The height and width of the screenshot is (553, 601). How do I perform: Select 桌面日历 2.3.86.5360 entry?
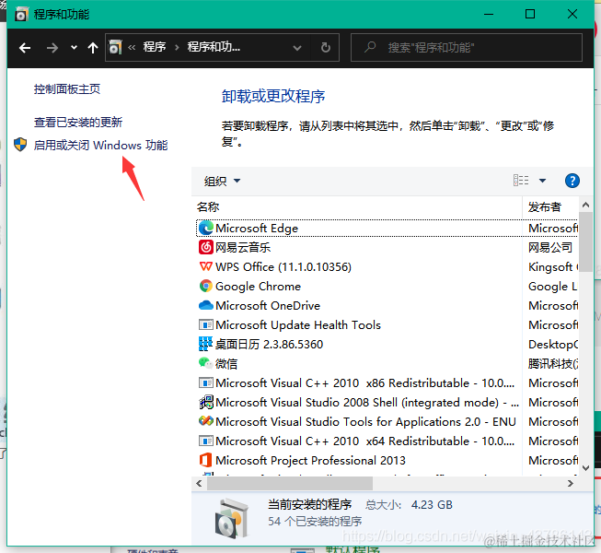(269, 344)
